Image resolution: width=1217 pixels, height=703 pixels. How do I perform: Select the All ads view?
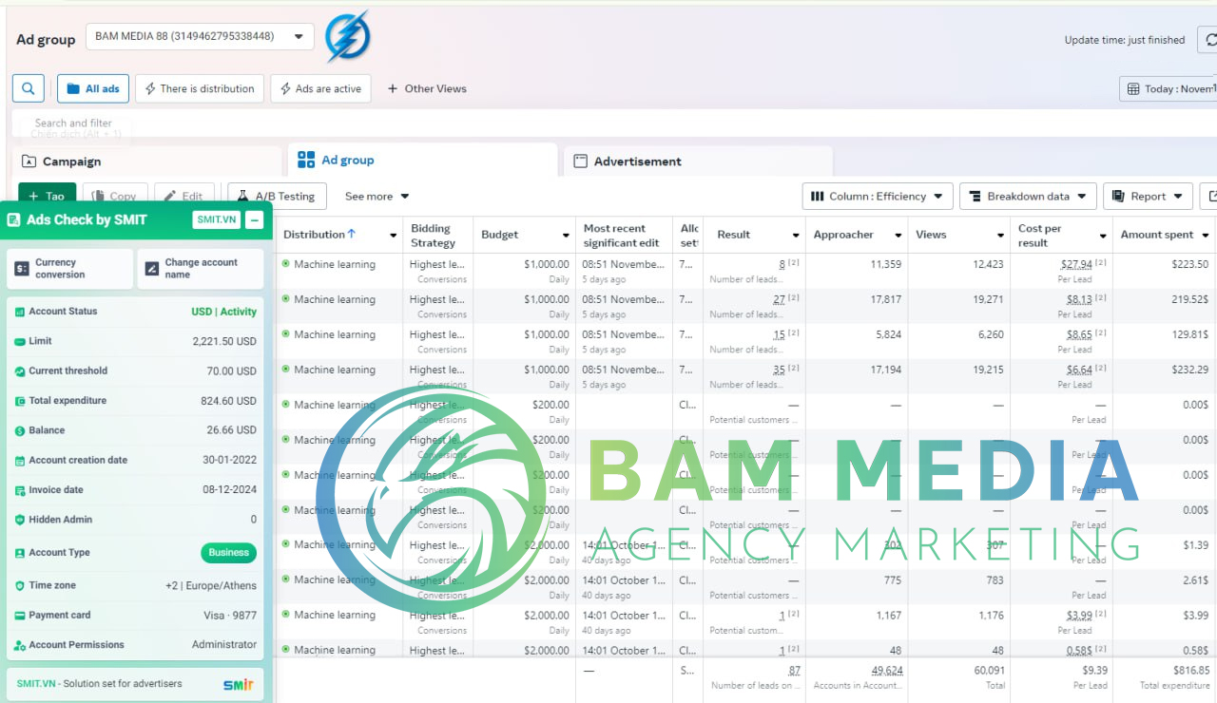pyautogui.click(x=93, y=88)
